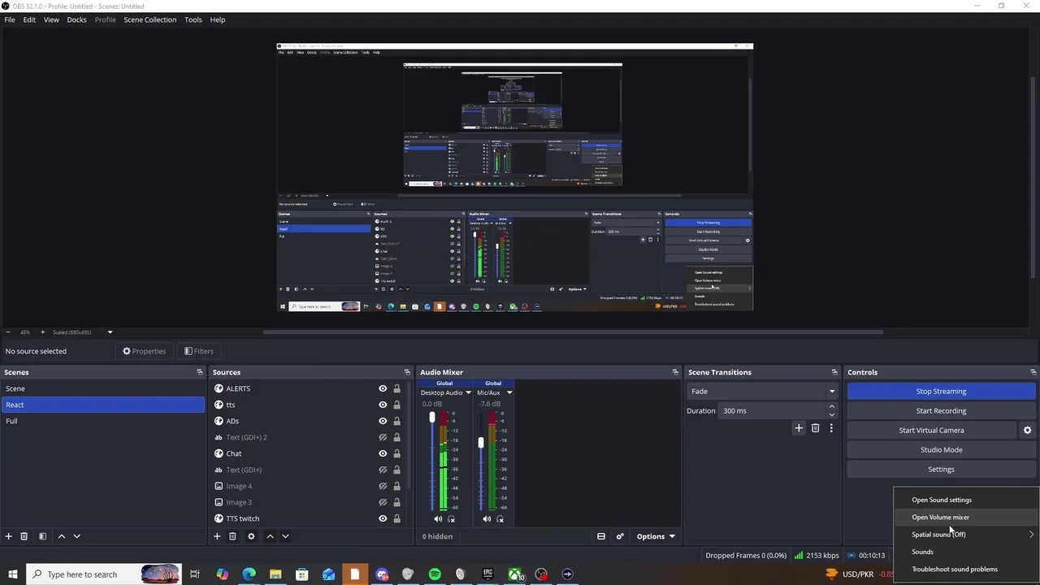Pop out the Controls dock
The width and height of the screenshot is (1040, 585).
(x=1033, y=372)
